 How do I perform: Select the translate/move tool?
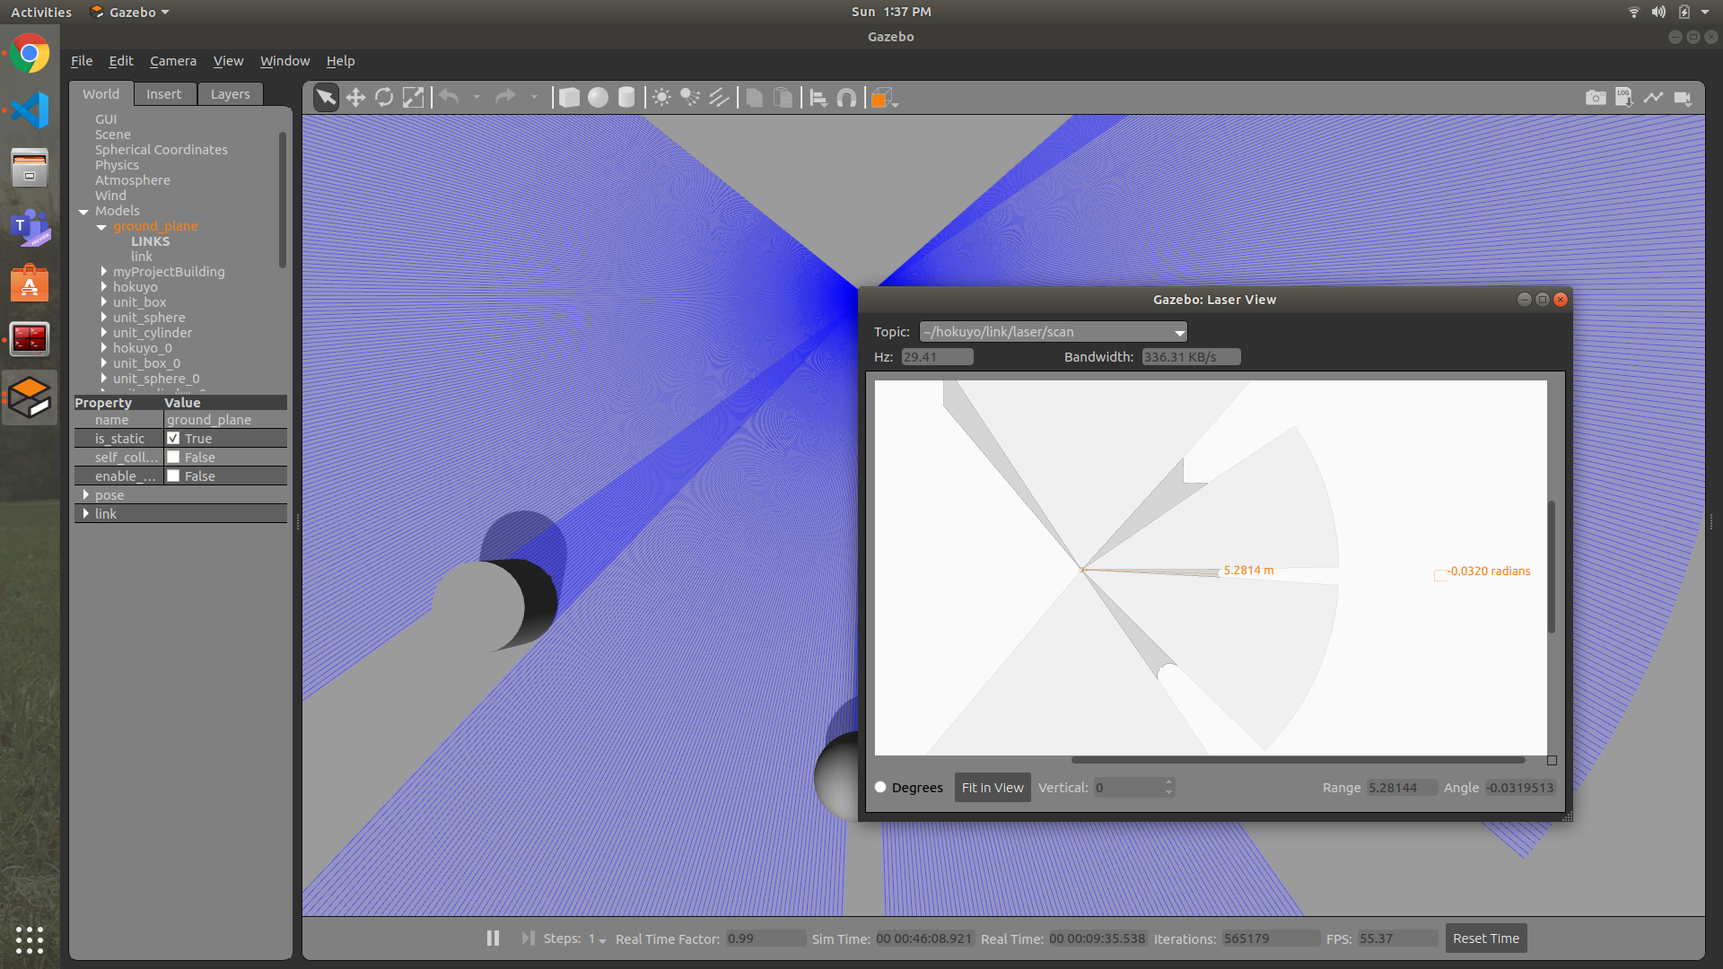click(x=354, y=97)
